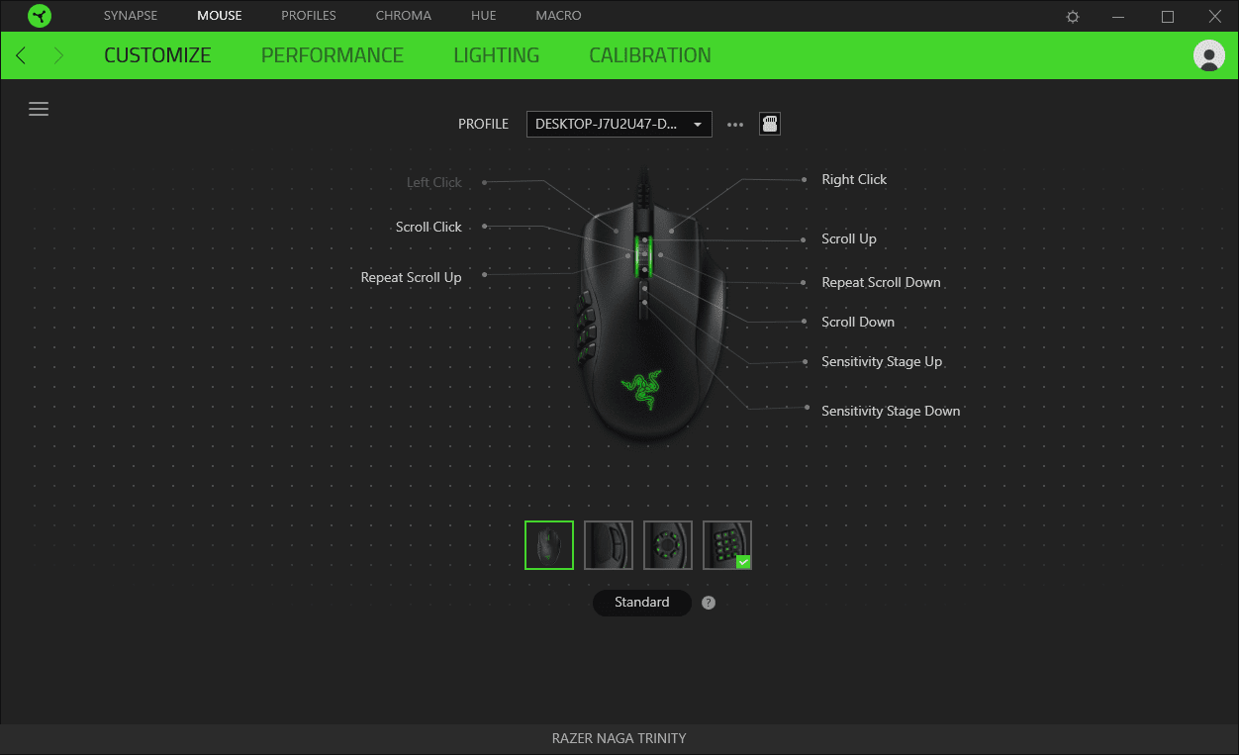Screen dimensions: 1239x755
Task: Select the CALIBRATION subtab
Action: coord(650,55)
